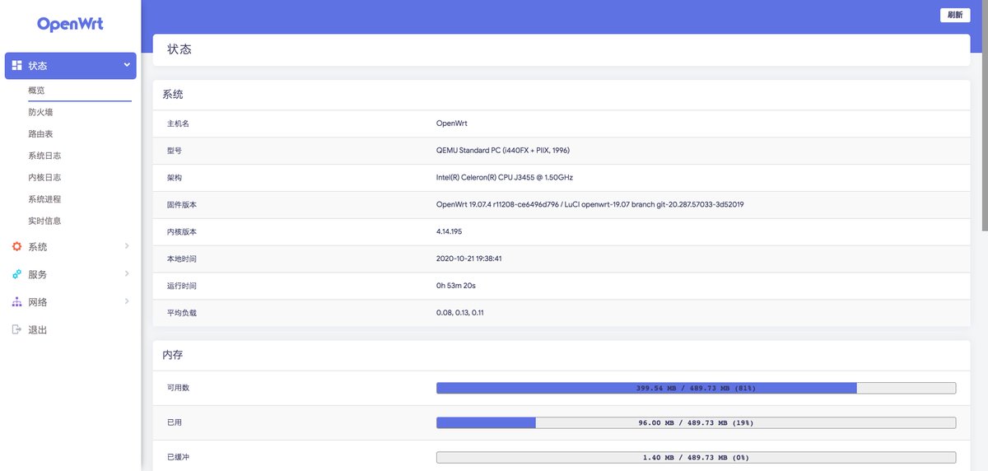Click the 内存 section heading
Screen dimensions: 988x471
click(173, 356)
